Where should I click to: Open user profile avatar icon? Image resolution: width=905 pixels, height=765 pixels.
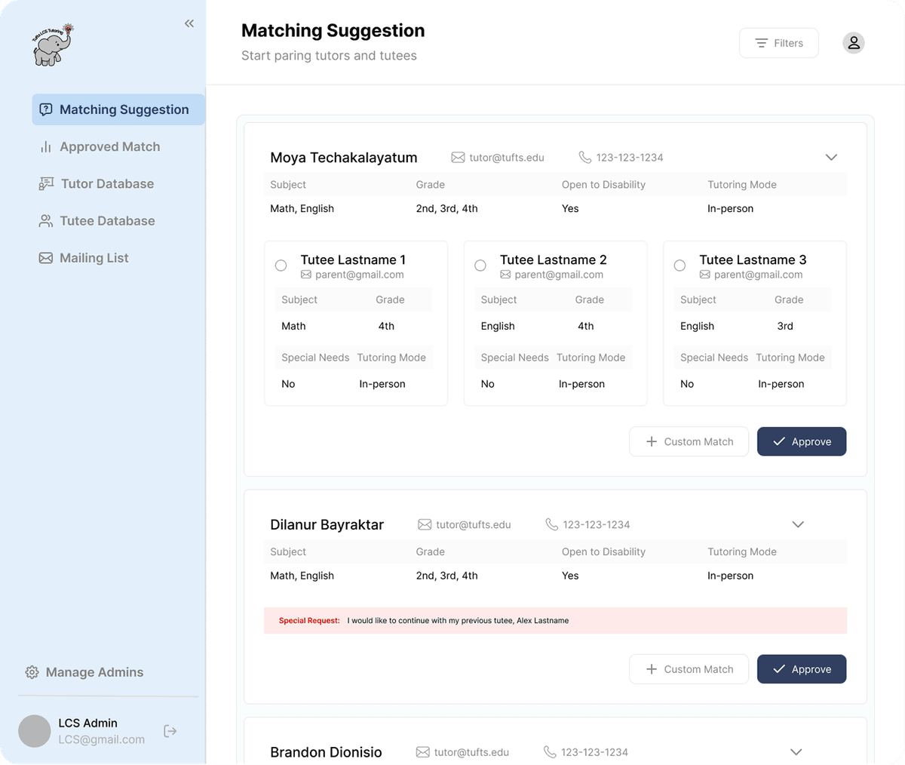point(853,43)
